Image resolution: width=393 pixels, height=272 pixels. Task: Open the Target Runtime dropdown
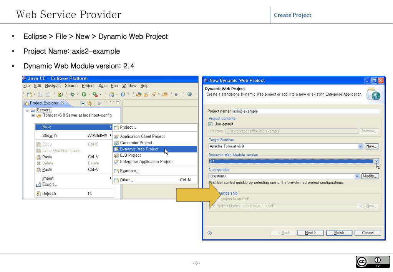tap(360, 146)
